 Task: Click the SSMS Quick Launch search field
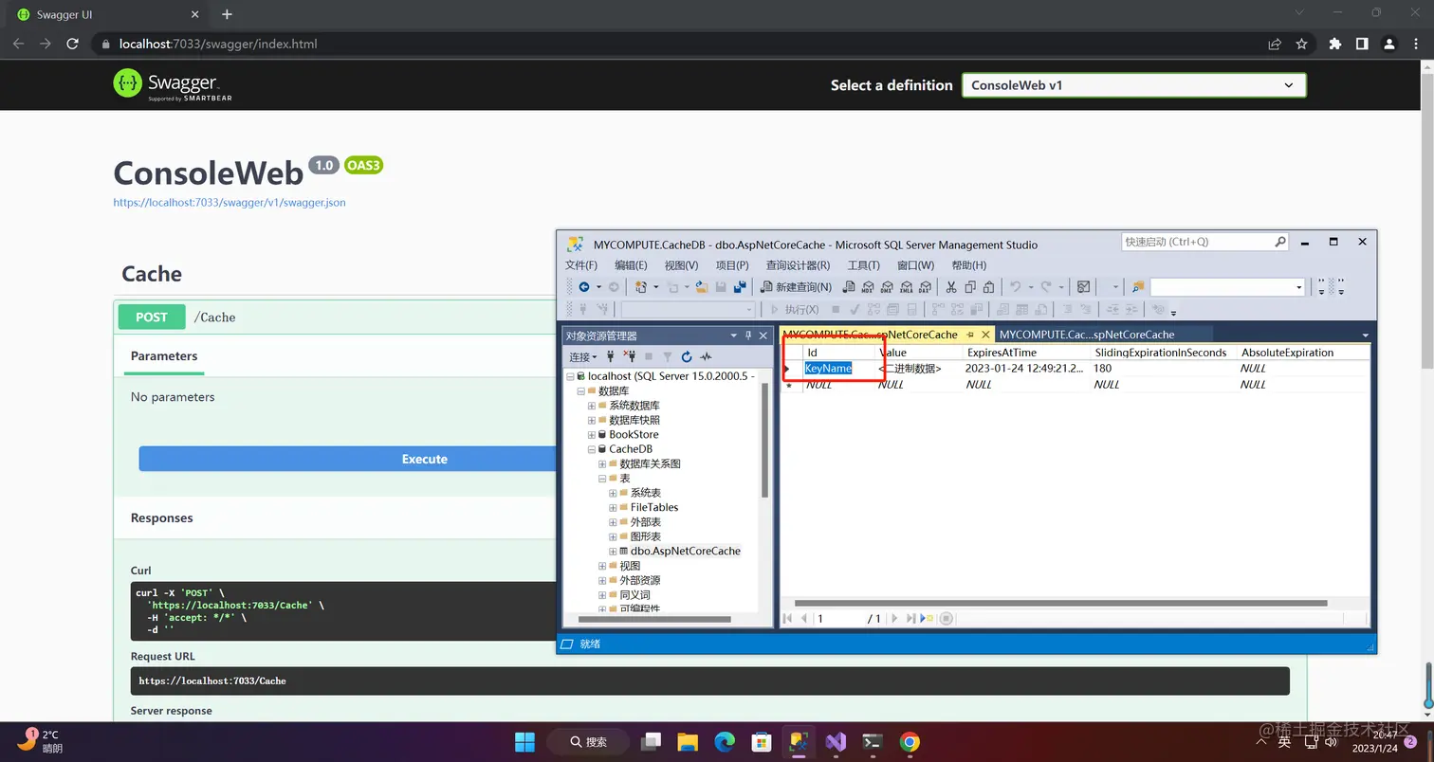pos(1204,242)
